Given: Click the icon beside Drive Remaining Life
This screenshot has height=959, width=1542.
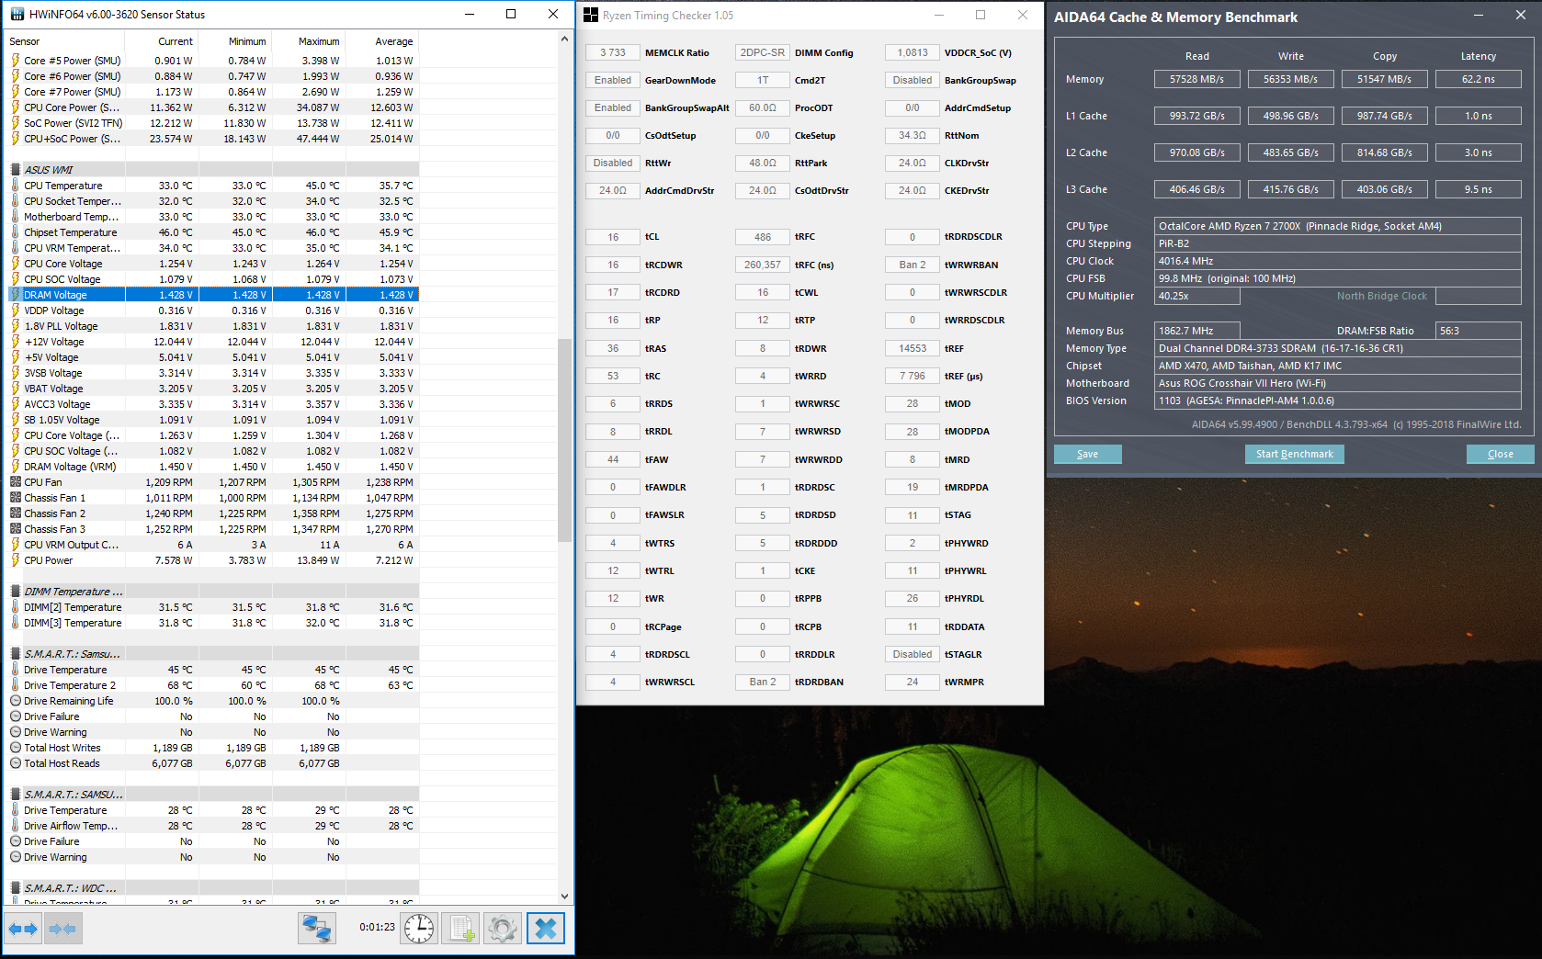Looking at the screenshot, I should coord(16,701).
